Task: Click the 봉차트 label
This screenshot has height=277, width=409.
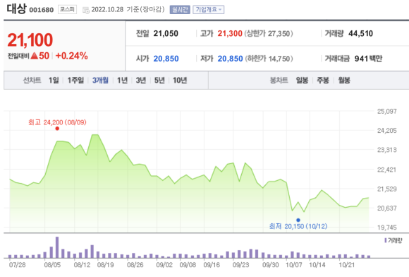Action: [x=279, y=81]
